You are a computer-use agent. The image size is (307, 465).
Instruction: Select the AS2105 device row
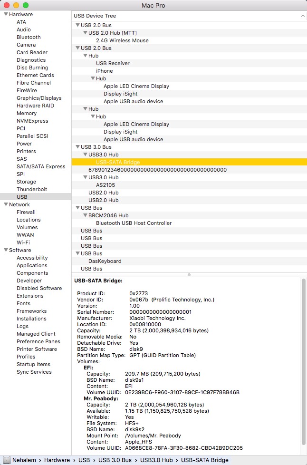coord(189,185)
